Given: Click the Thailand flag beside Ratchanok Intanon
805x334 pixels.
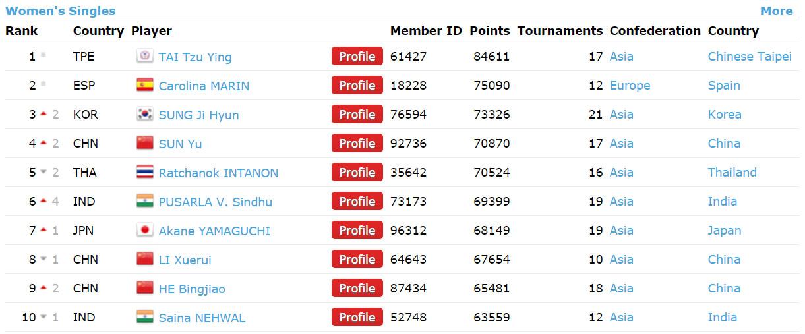Looking at the screenshot, I should tap(144, 172).
